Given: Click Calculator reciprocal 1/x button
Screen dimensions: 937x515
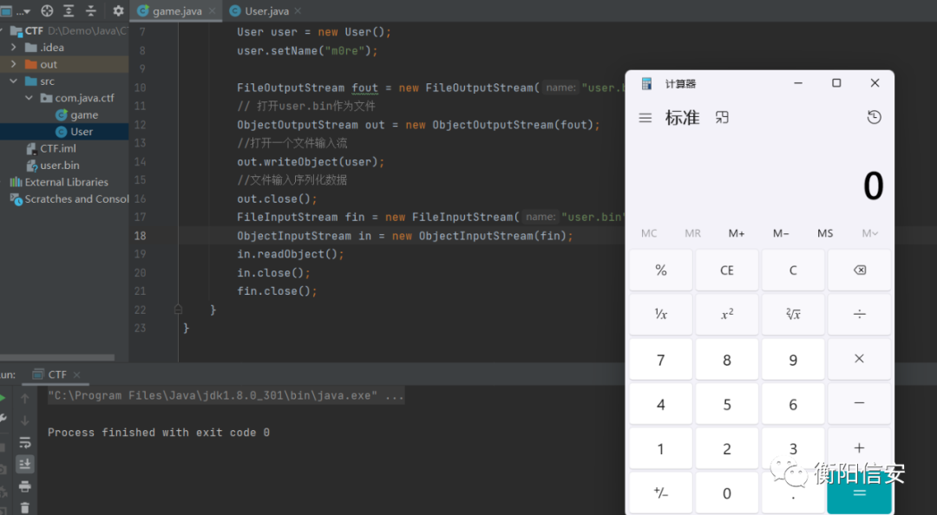Looking at the screenshot, I should [x=661, y=314].
